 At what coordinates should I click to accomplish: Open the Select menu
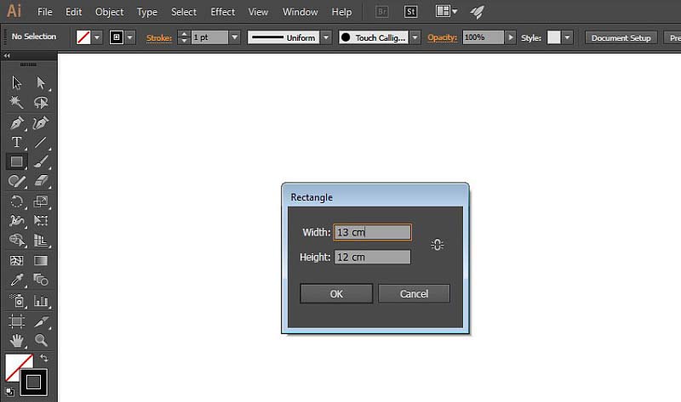coord(184,12)
